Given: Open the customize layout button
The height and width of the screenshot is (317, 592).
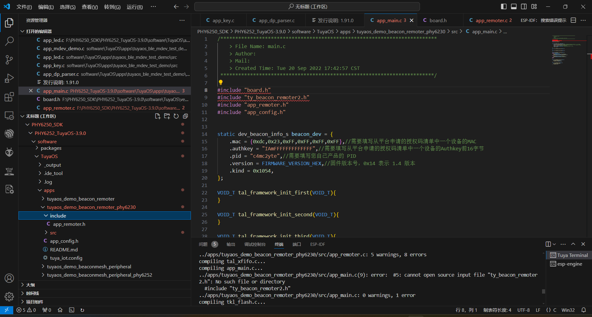Looking at the screenshot, I should pos(534,6).
